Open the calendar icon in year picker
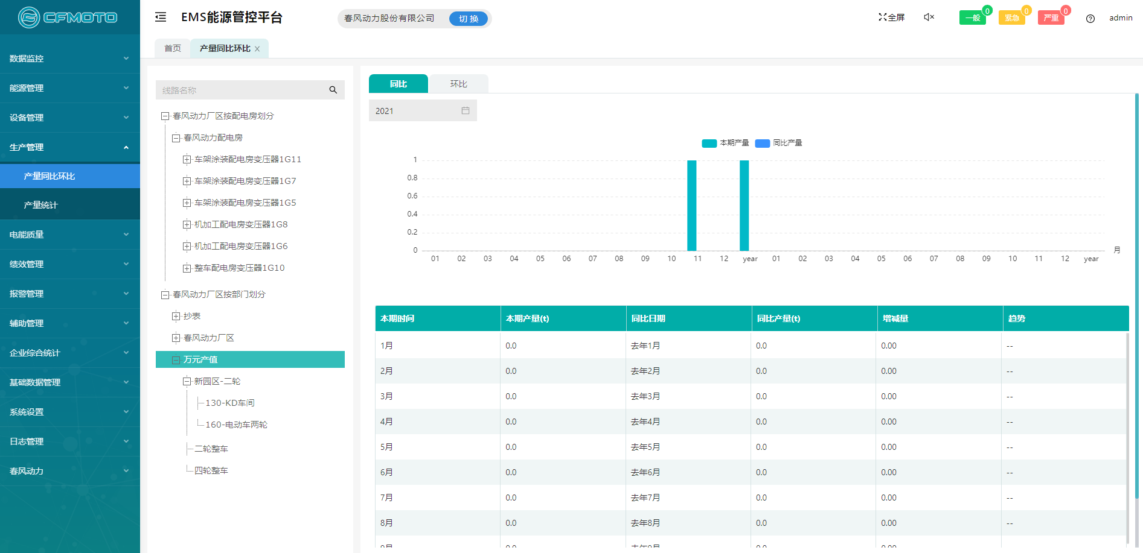This screenshot has width=1143, height=553. 465,111
